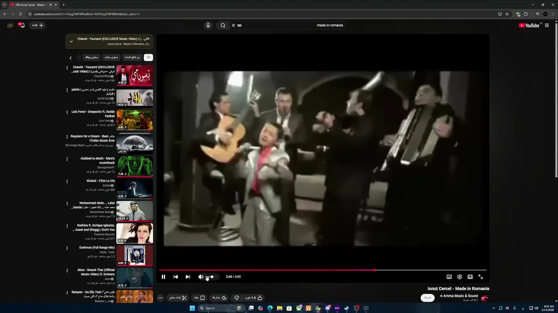Open options menu for yalolo video
Viewport: 558px width, 313px height.
tap(67, 90)
